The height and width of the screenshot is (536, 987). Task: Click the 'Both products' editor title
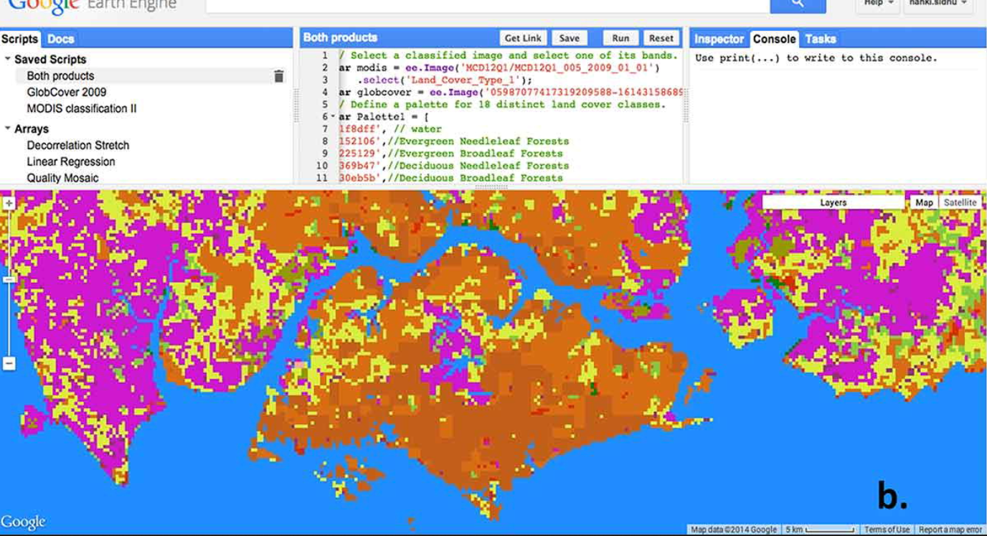click(x=340, y=38)
